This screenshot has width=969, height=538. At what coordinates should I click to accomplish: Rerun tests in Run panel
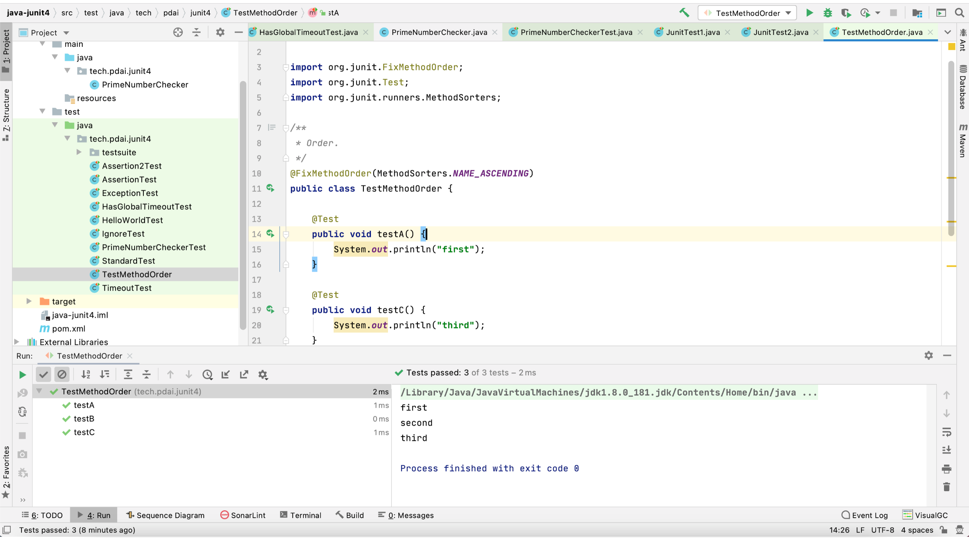tap(22, 375)
